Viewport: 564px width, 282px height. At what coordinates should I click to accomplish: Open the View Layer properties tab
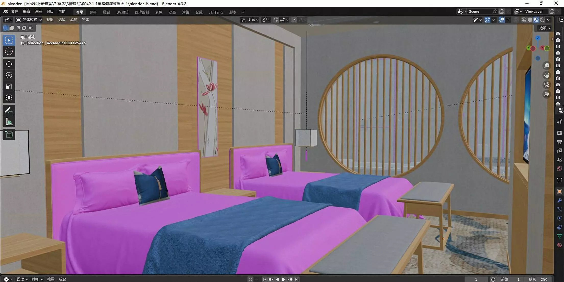pos(559,151)
